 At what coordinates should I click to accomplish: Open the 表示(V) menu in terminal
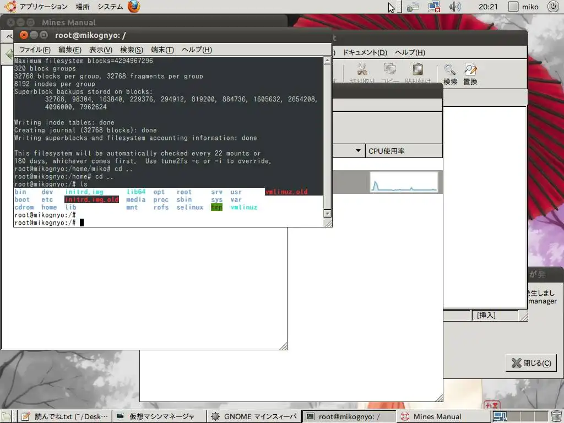tap(101, 50)
